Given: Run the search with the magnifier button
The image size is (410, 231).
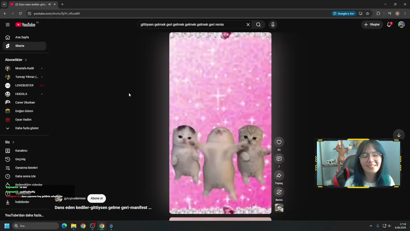Looking at the screenshot, I should point(258,25).
